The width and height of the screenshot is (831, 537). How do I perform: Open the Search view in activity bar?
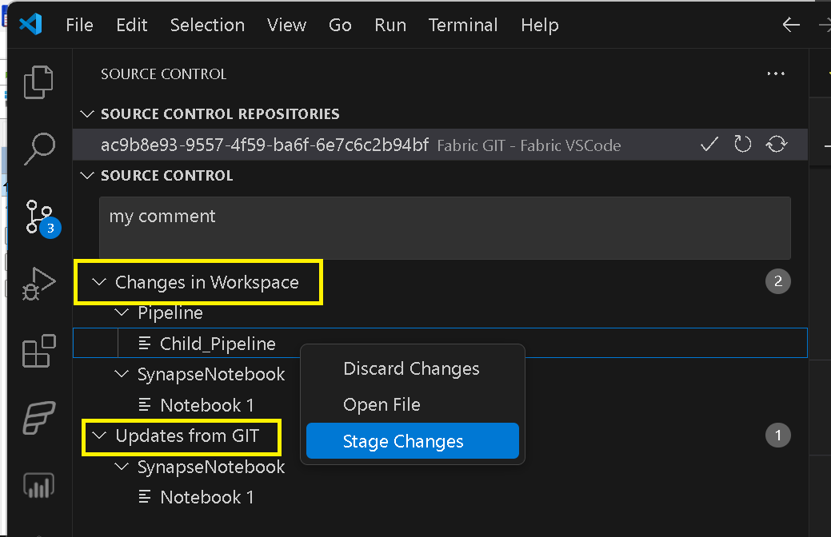tap(39, 149)
